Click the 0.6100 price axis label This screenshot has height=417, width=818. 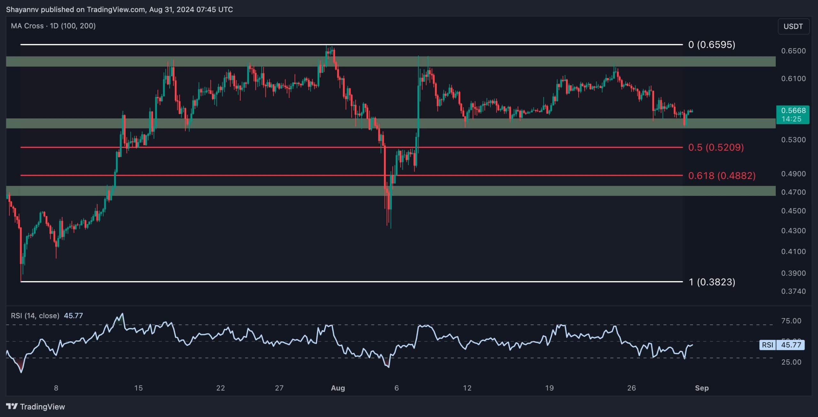(x=793, y=78)
